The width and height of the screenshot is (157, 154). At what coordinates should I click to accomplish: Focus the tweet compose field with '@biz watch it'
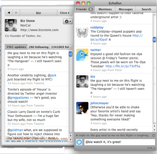point(120,142)
